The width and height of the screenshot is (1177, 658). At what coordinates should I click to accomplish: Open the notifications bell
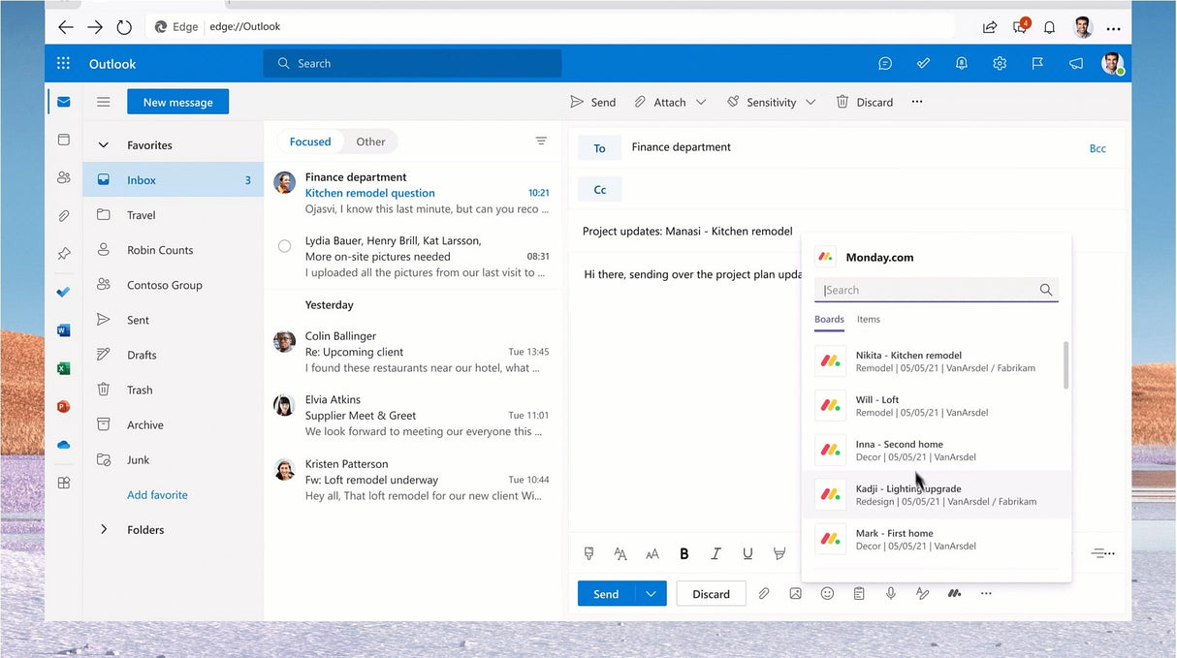tap(961, 63)
